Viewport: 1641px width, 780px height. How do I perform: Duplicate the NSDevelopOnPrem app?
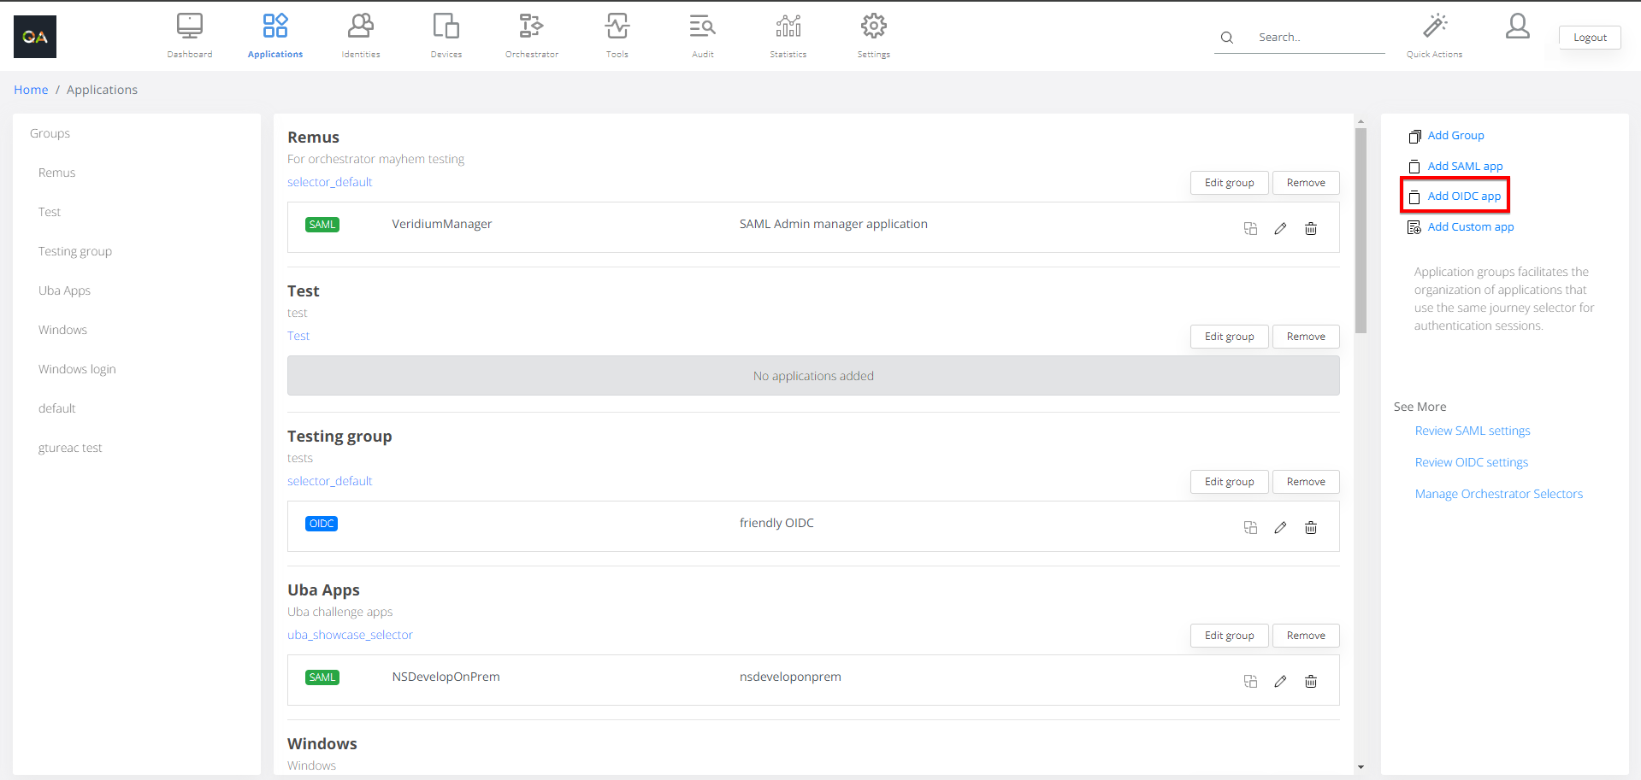click(1250, 681)
